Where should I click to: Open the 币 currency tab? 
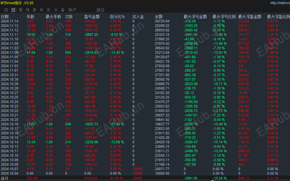tap(49, 10)
